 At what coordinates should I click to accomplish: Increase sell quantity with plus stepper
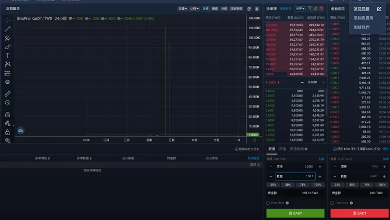[x=384, y=176]
